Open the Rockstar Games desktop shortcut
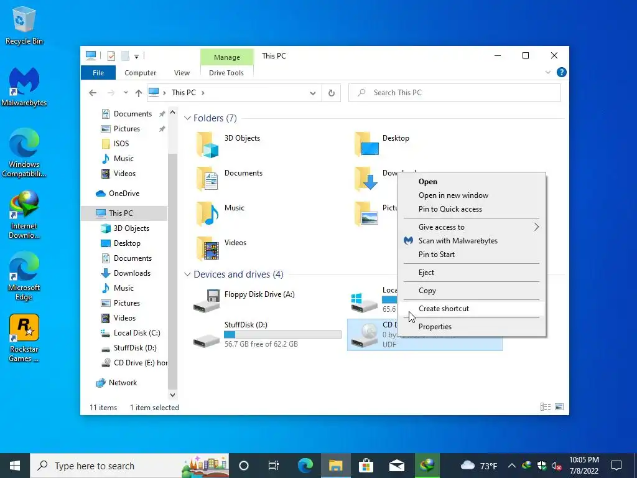The height and width of the screenshot is (478, 637). click(x=24, y=338)
